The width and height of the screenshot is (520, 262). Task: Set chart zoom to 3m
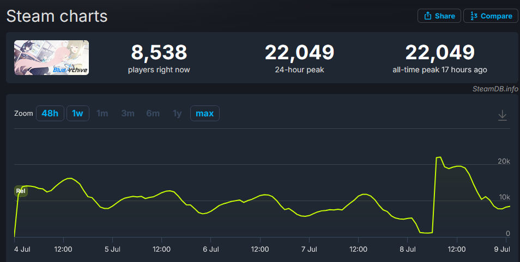pyautogui.click(x=128, y=113)
